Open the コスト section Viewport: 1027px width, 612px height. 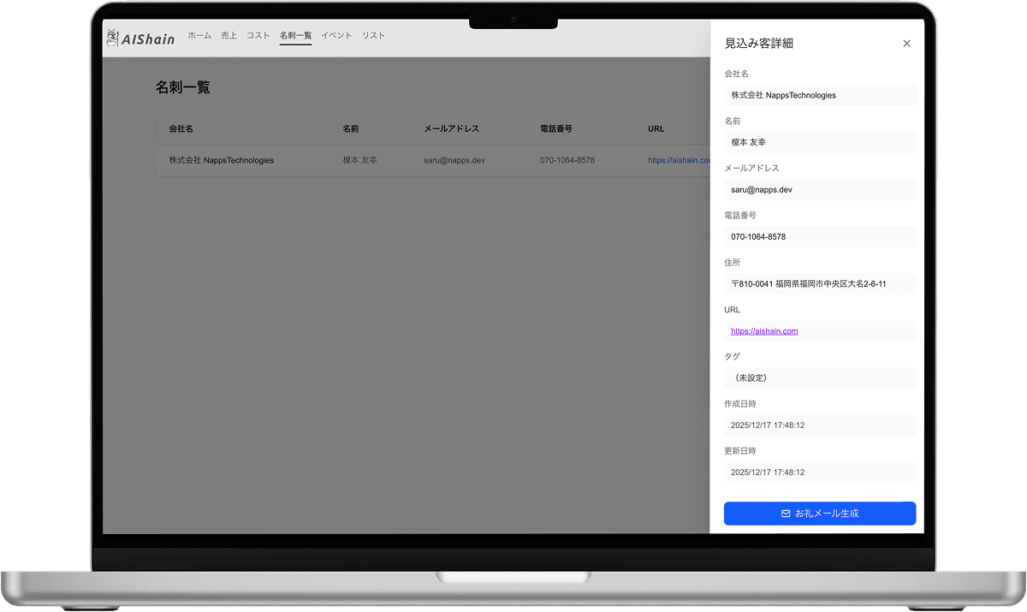click(x=257, y=35)
